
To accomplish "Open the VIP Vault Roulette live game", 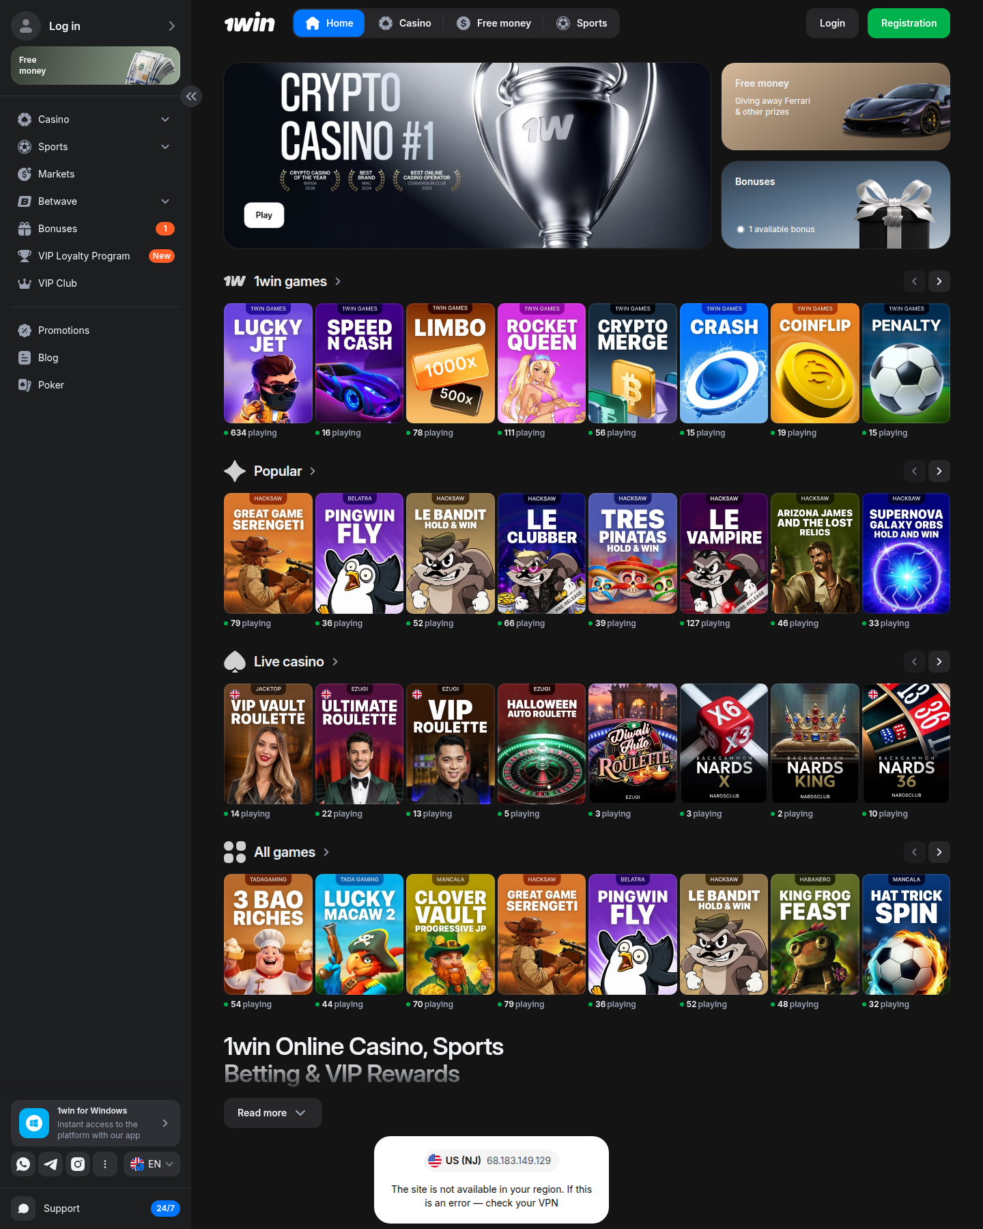I will pos(268,744).
